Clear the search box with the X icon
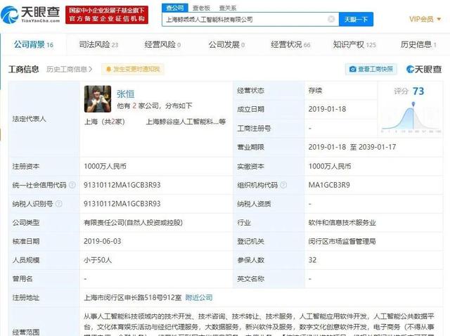 331,19
